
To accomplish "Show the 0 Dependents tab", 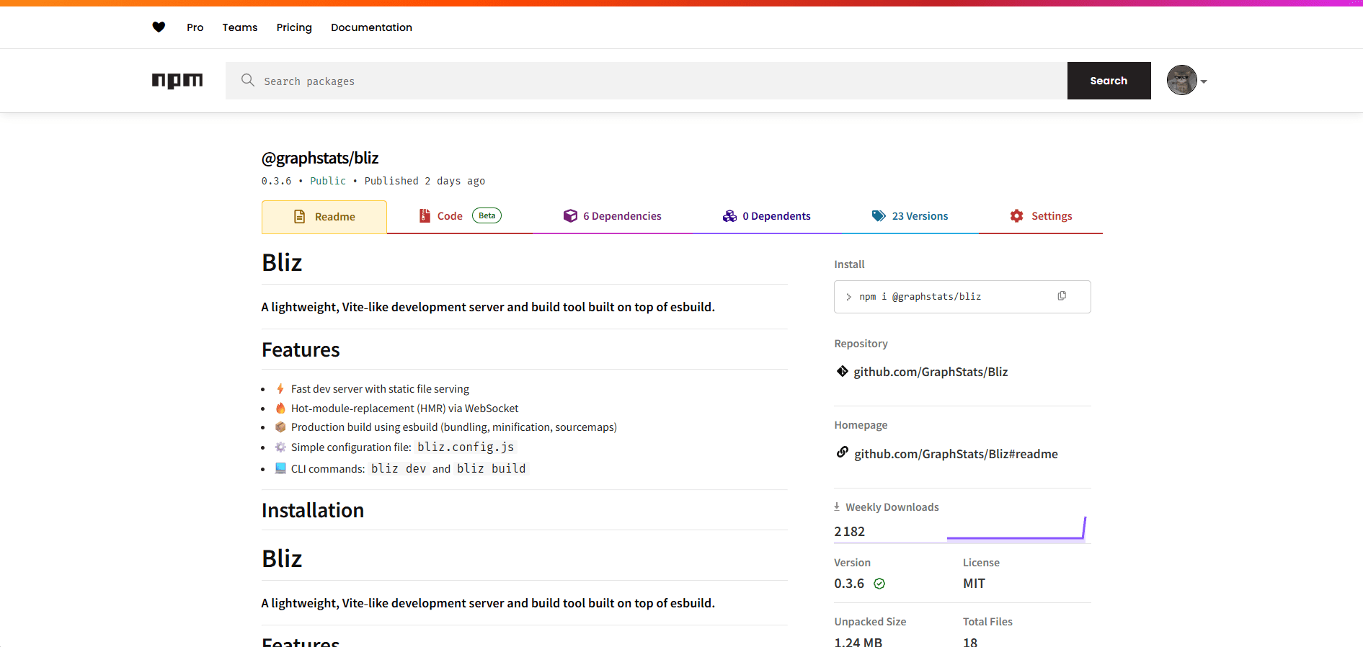I will [x=766, y=216].
